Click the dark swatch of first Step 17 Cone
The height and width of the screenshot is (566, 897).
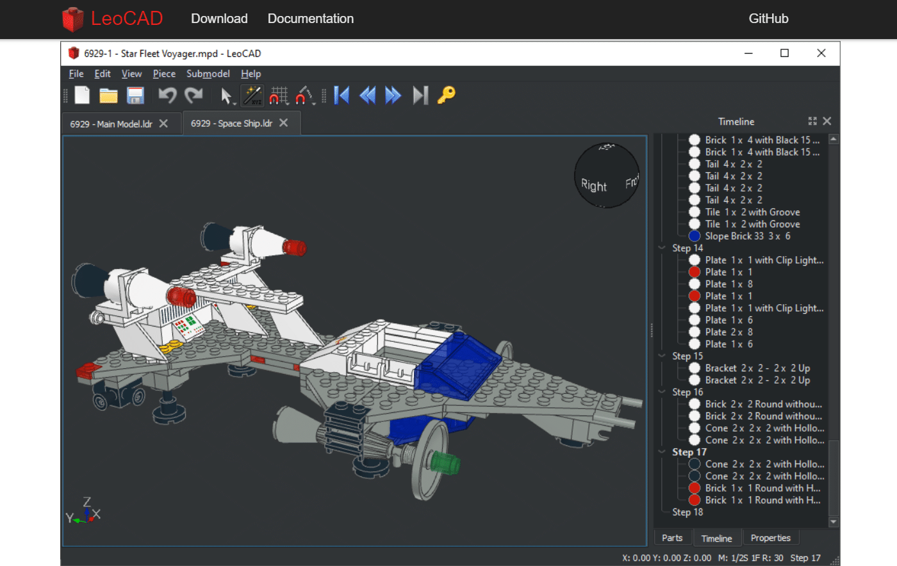(695, 464)
